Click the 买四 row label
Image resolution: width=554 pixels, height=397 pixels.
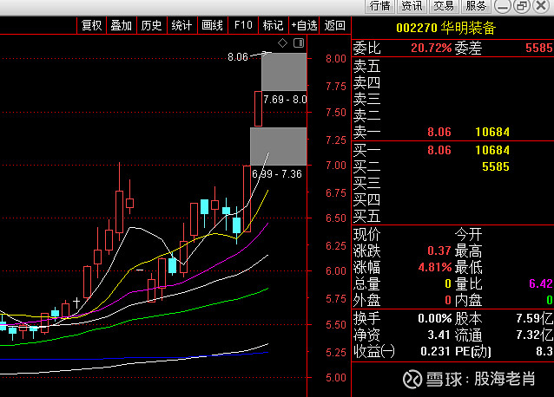pos(366,199)
